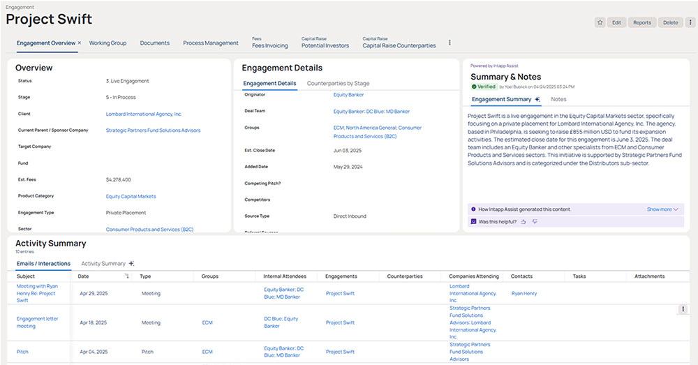This screenshot has width=698, height=365.
Task: Open the header more-options kebab menu beside Delete
Action: point(690,22)
